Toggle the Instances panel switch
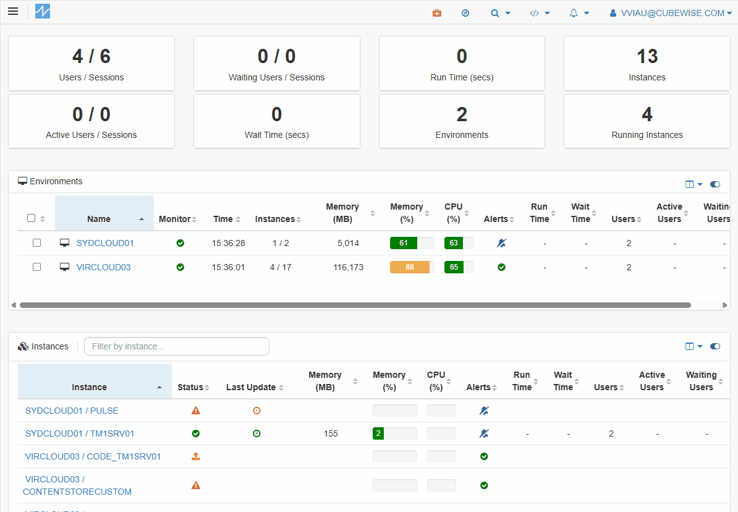This screenshot has height=512, width=738. point(715,346)
